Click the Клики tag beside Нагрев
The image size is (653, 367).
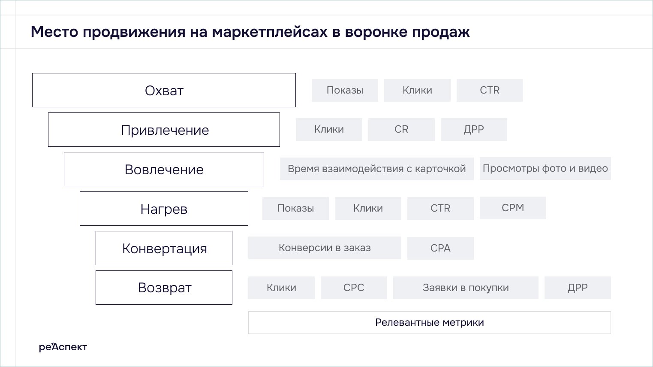[x=368, y=208]
